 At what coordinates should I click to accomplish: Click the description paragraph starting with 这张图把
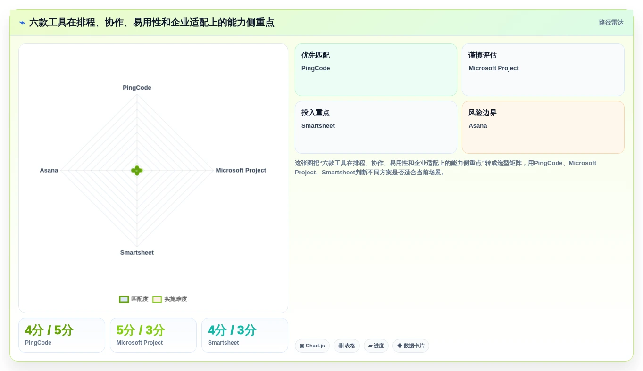point(446,168)
